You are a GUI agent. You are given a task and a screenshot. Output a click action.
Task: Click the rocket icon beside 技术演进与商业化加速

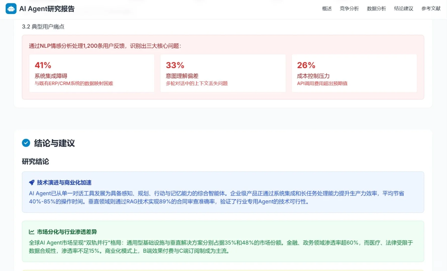point(32,182)
